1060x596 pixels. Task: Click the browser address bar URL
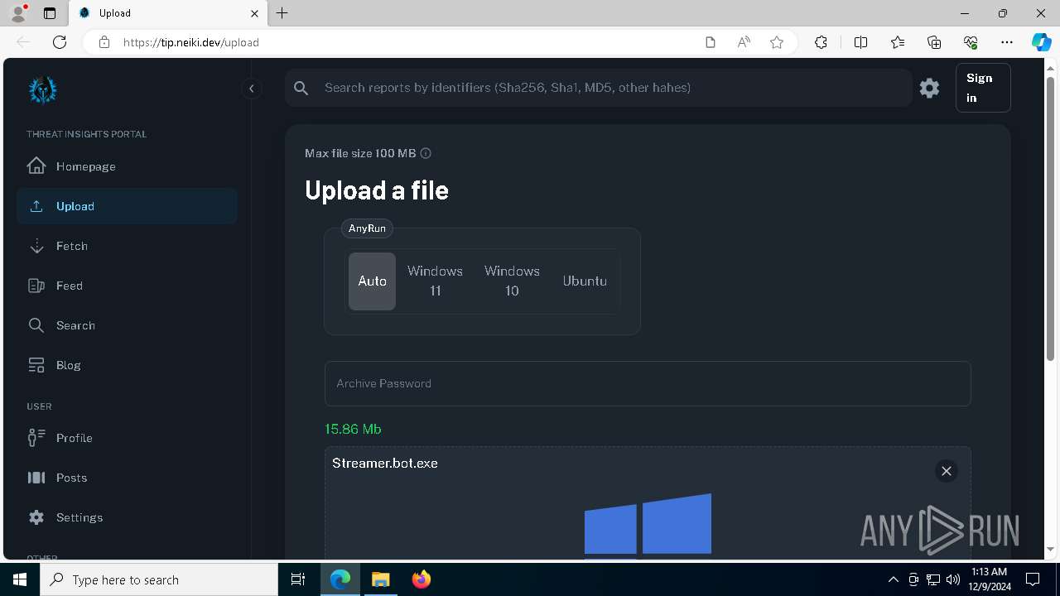coord(191,42)
